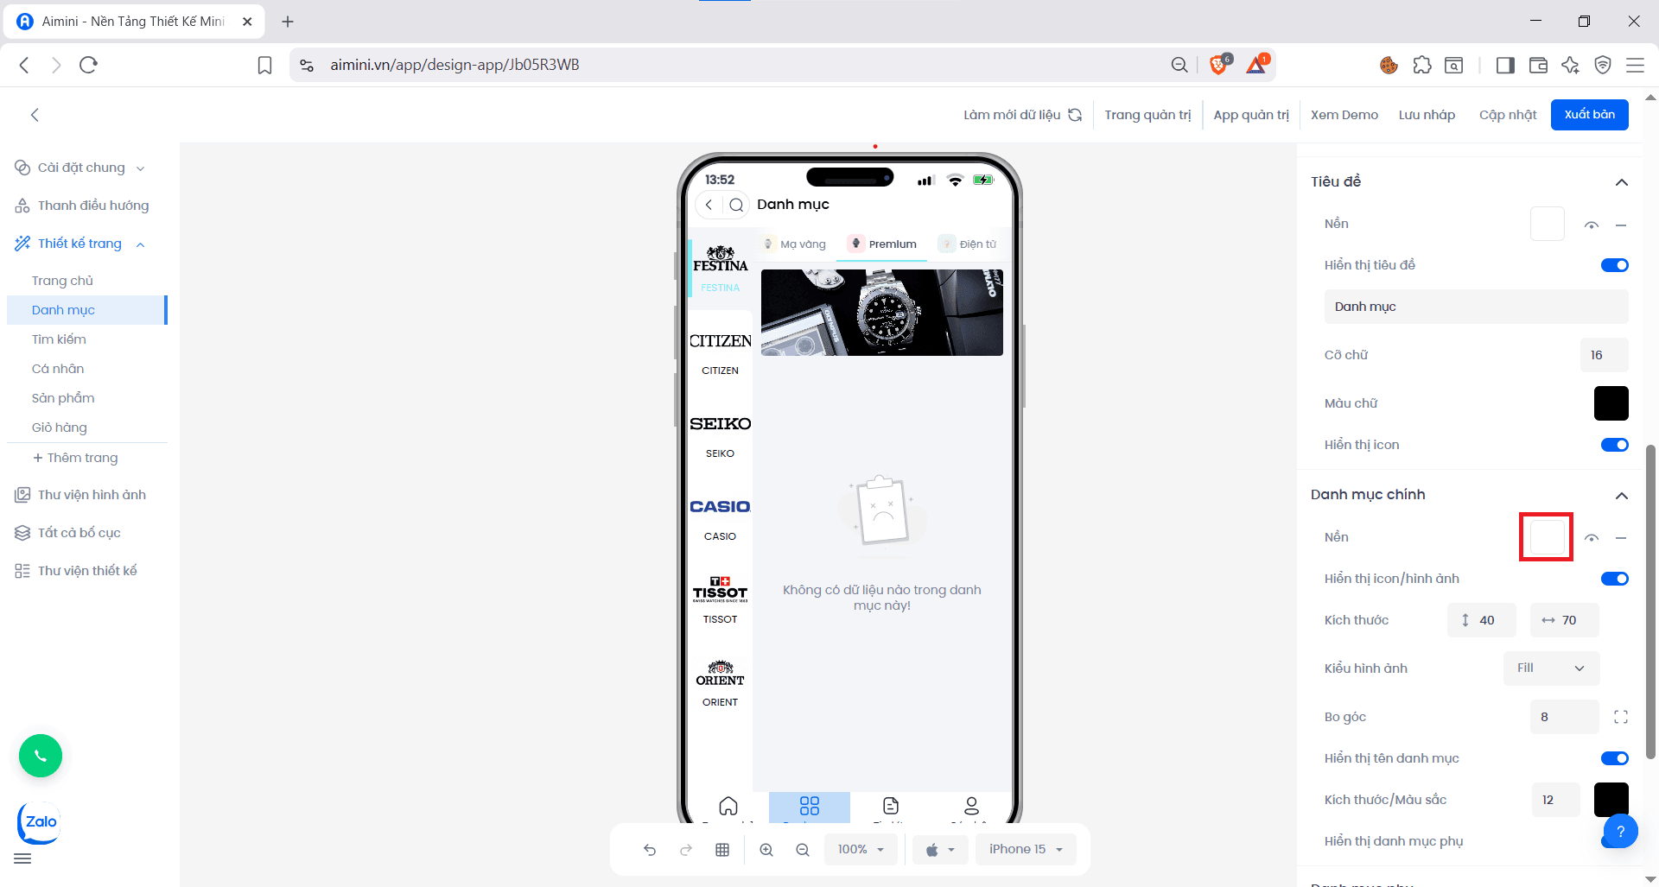
Task: Click the green phone call button
Action: [x=41, y=756]
